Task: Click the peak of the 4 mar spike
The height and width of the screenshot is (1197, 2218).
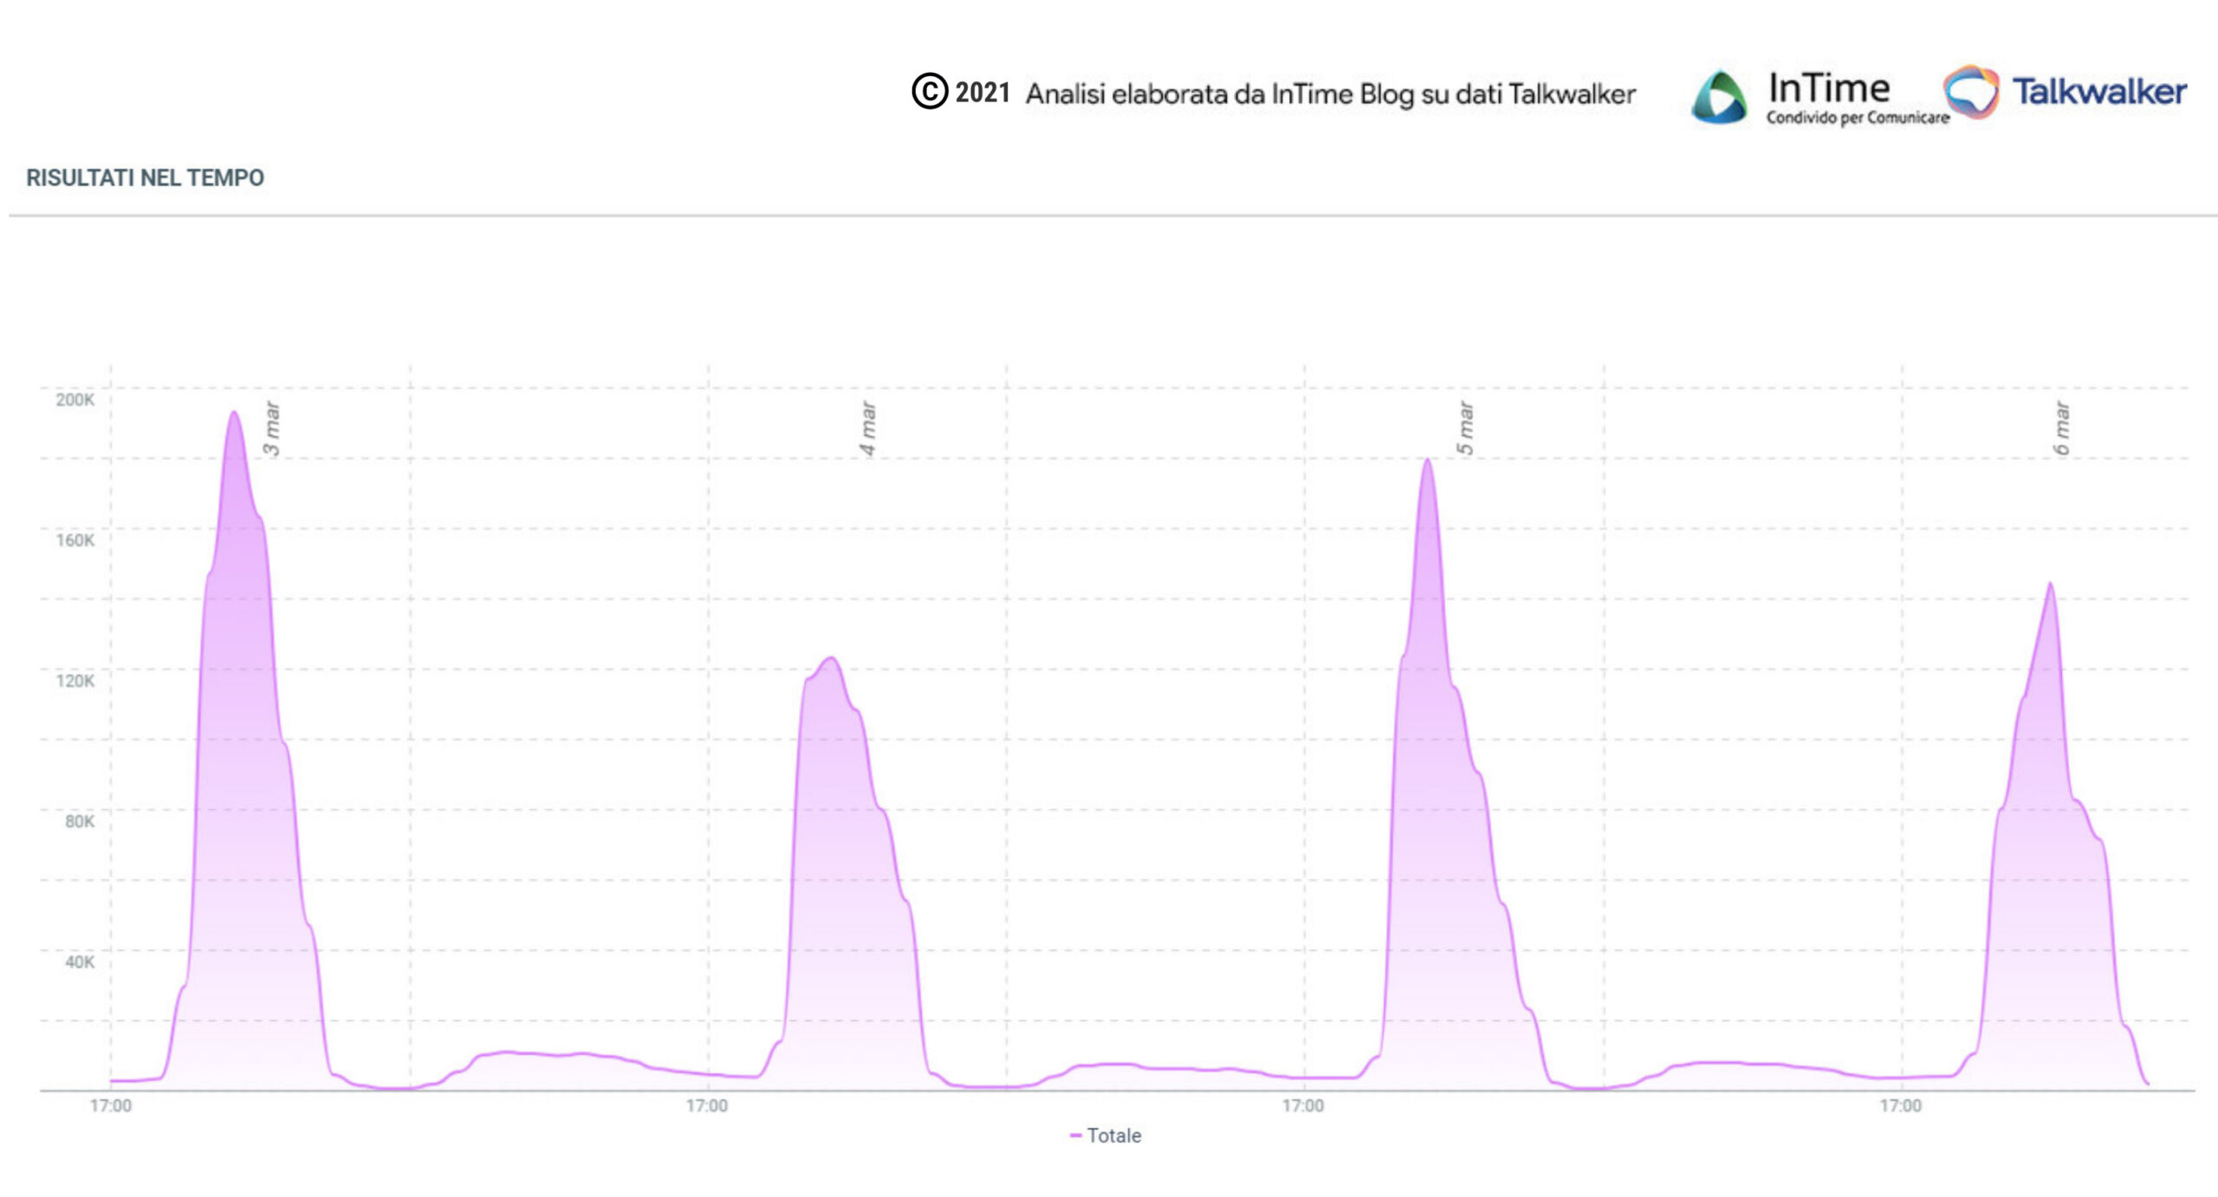Action: pyautogui.click(x=832, y=658)
